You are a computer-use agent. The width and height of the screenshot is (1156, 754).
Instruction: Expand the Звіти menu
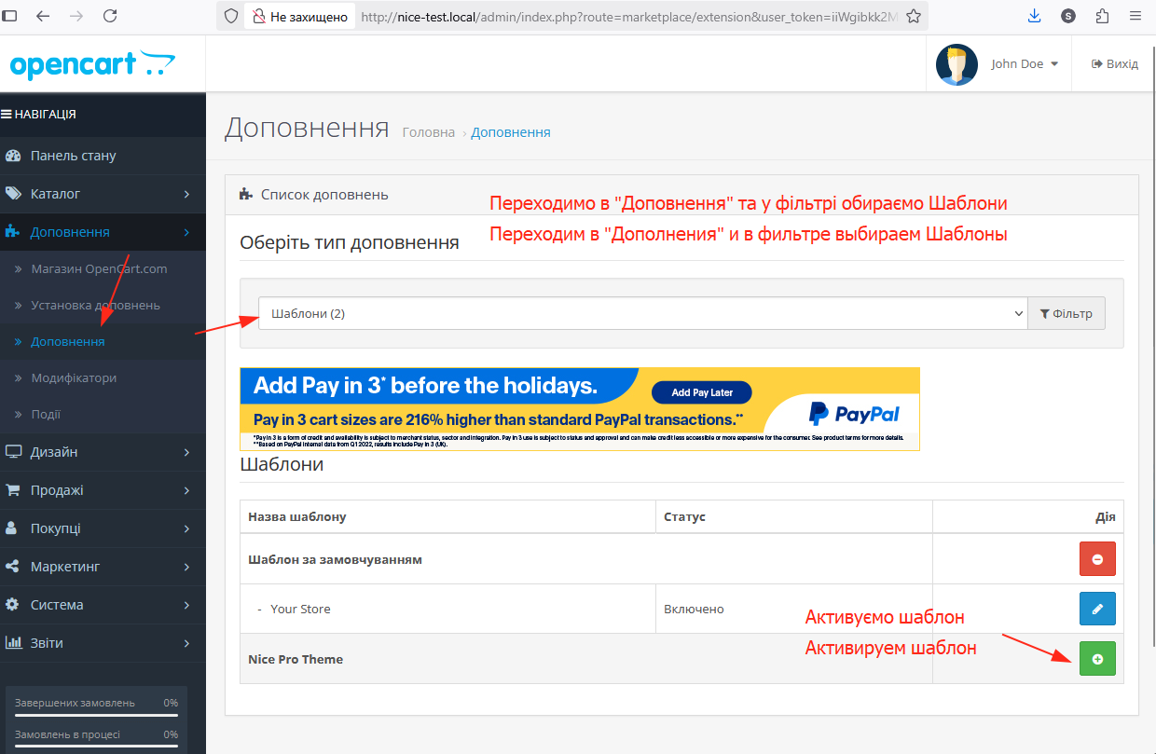point(103,643)
